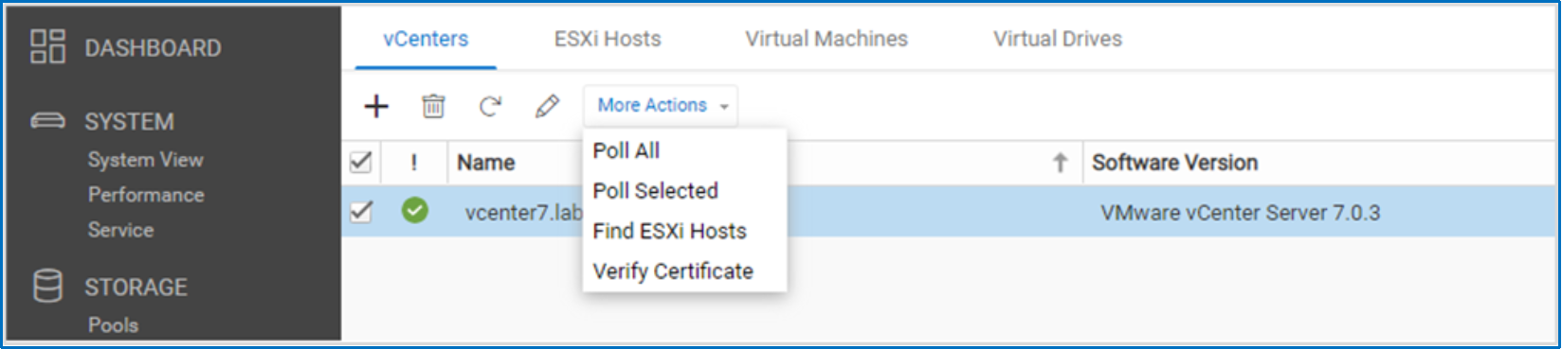Click the Software Version column header

(x=1174, y=162)
